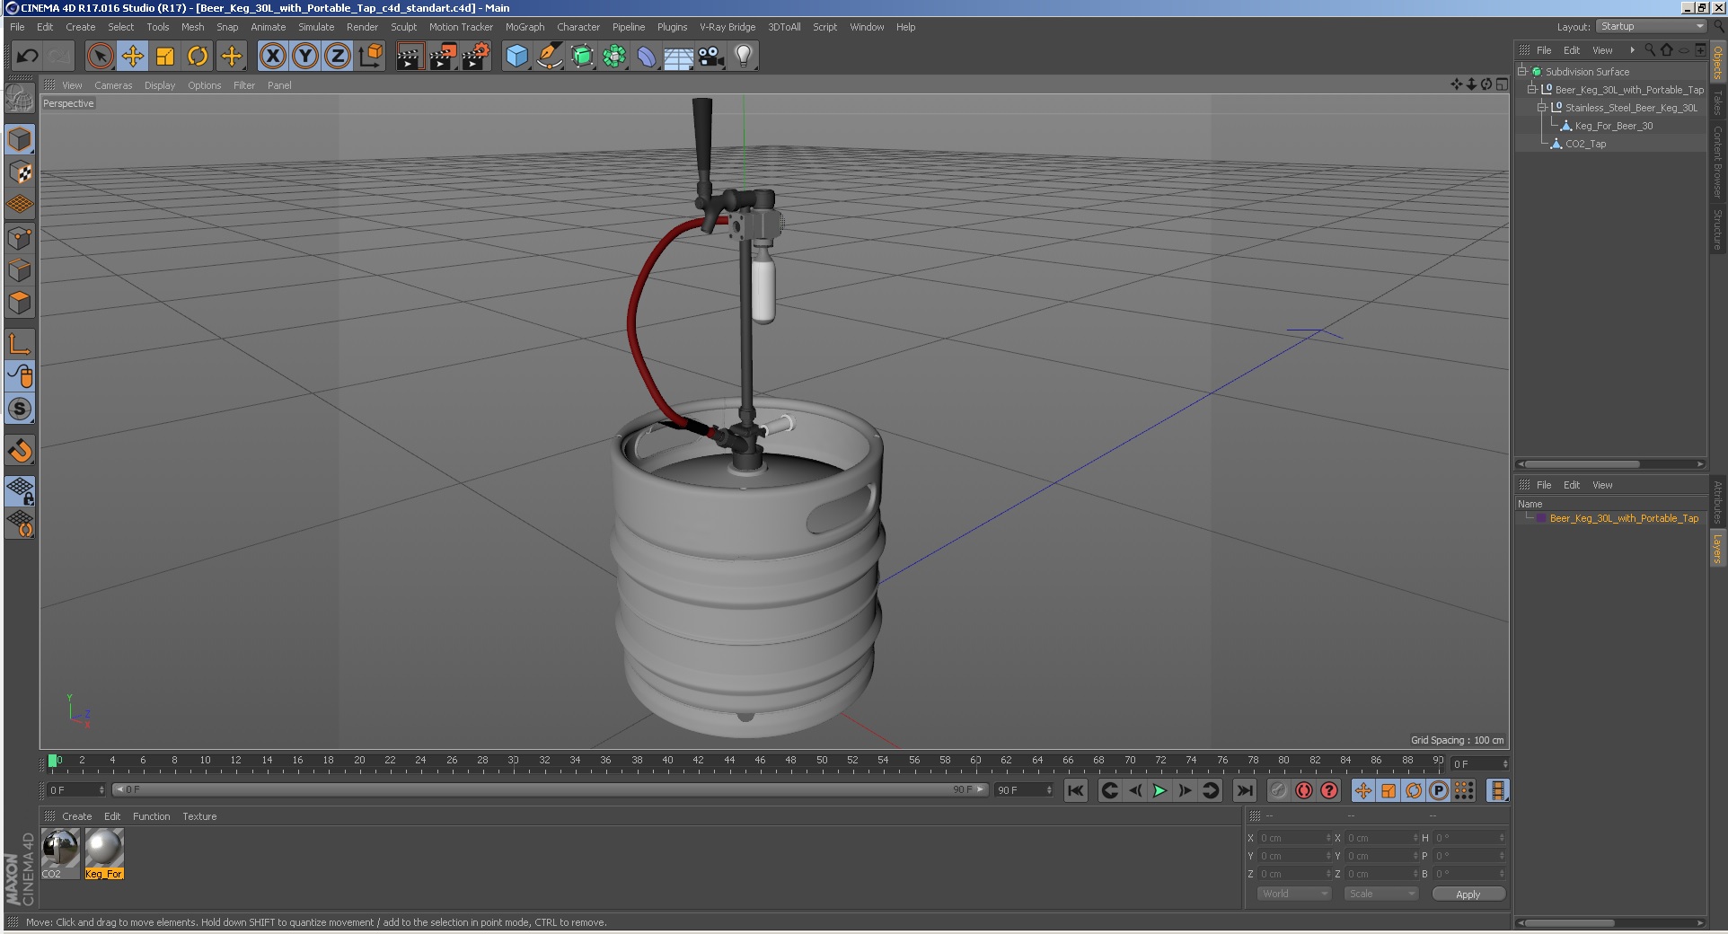Open the deformer objects icon
The width and height of the screenshot is (1728, 934).
pyautogui.click(x=647, y=57)
